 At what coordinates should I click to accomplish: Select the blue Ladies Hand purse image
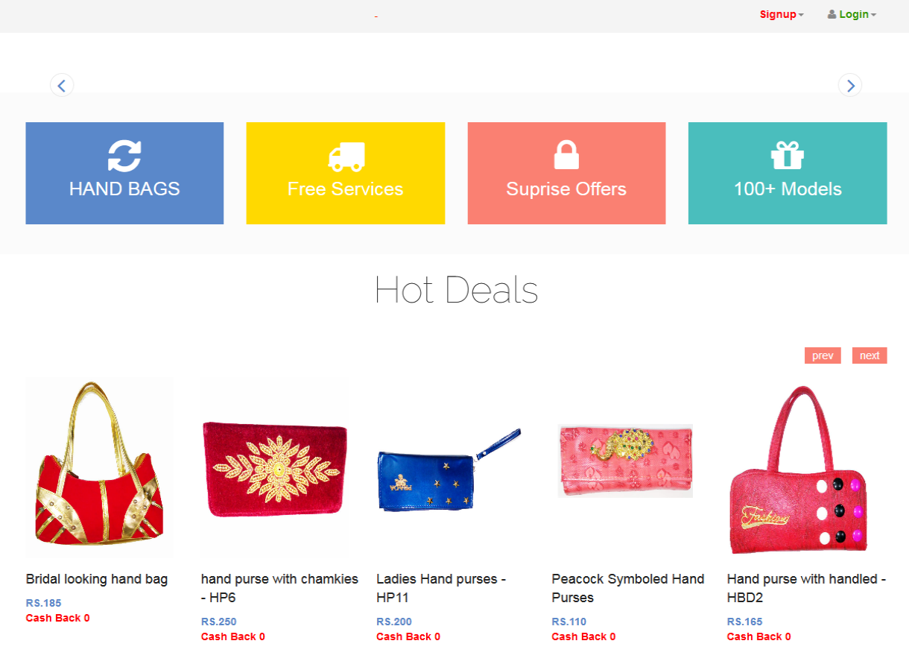(449, 468)
